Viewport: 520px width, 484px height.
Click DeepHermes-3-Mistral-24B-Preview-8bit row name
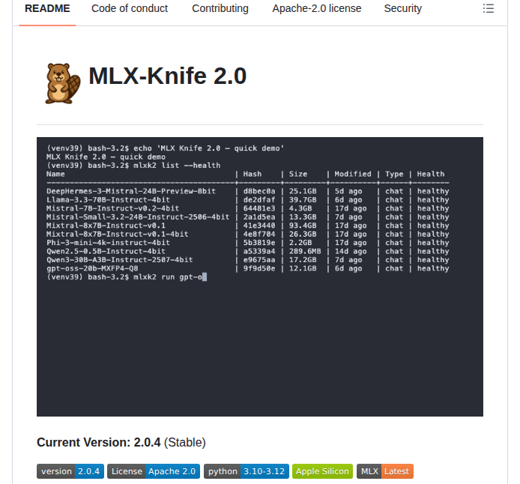131,191
